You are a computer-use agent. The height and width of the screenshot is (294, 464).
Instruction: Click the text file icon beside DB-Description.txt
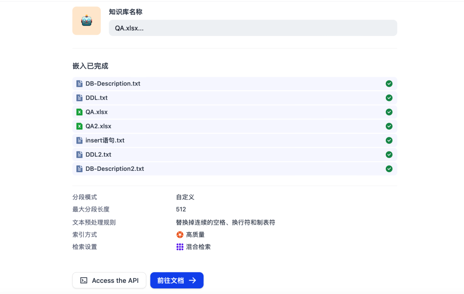click(x=79, y=83)
